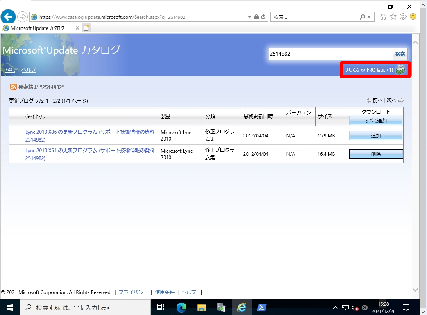427x315 pixels.
Task: Open the プライバシー footer link
Action: click(x=133, y=292)
